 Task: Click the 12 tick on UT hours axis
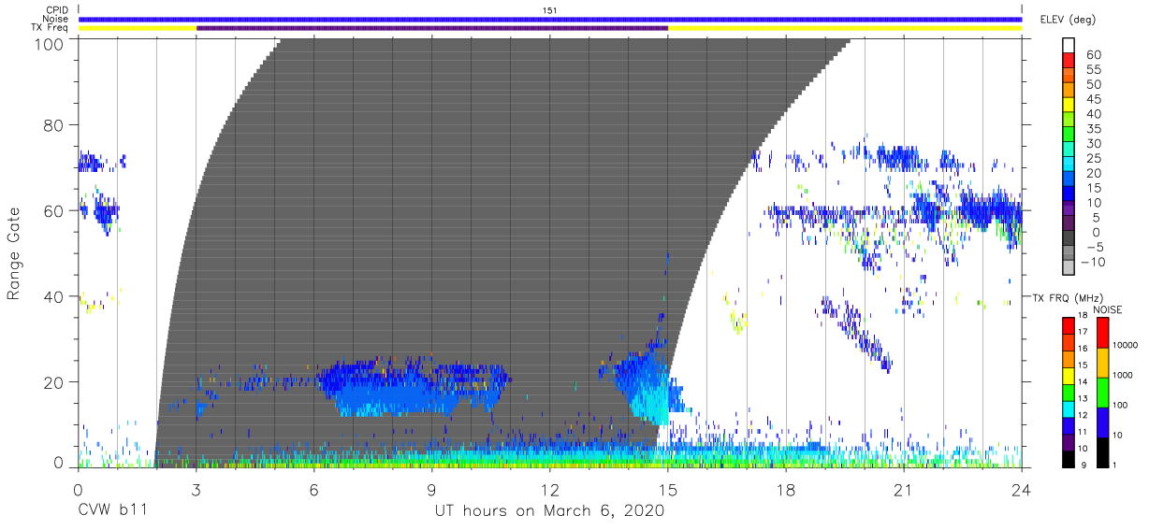pos(550,489)
